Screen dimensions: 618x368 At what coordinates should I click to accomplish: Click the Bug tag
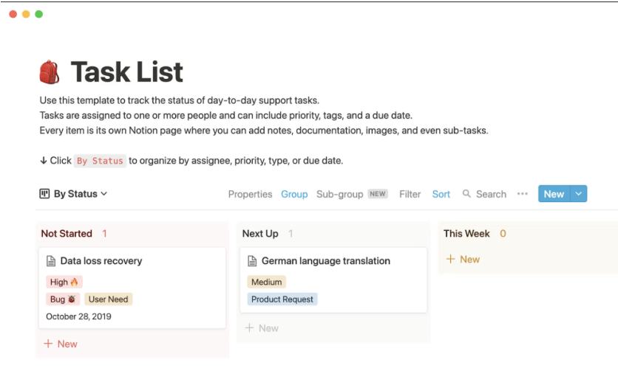click(x=63, y=299)
